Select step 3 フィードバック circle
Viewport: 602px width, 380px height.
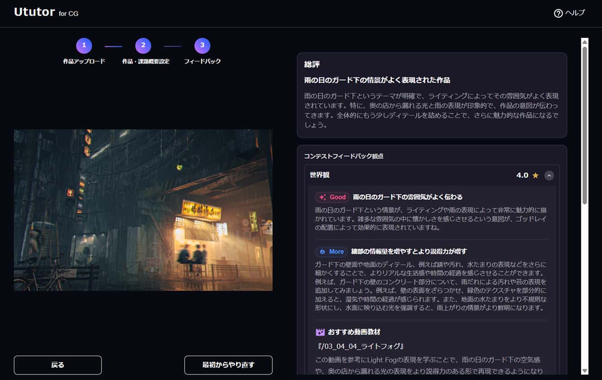(202, 45)
